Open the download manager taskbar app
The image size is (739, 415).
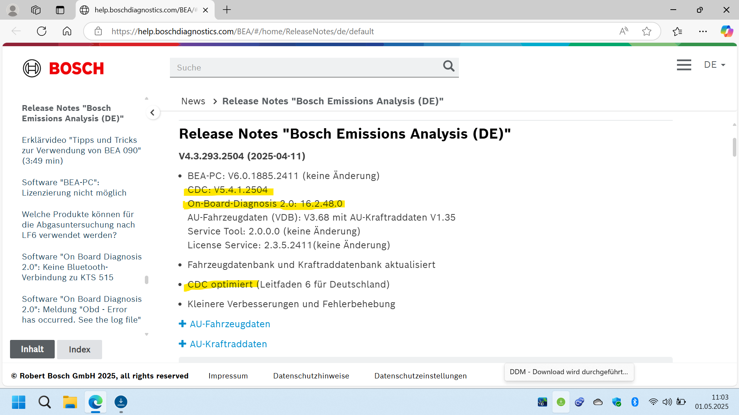click(x=121, y=402)
